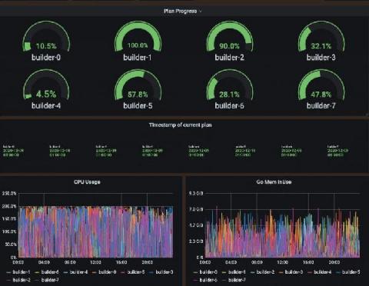The image size is (369, 286).
Task: Open the Timestamp of current plan panel title
Action: [x=181, y=125]
